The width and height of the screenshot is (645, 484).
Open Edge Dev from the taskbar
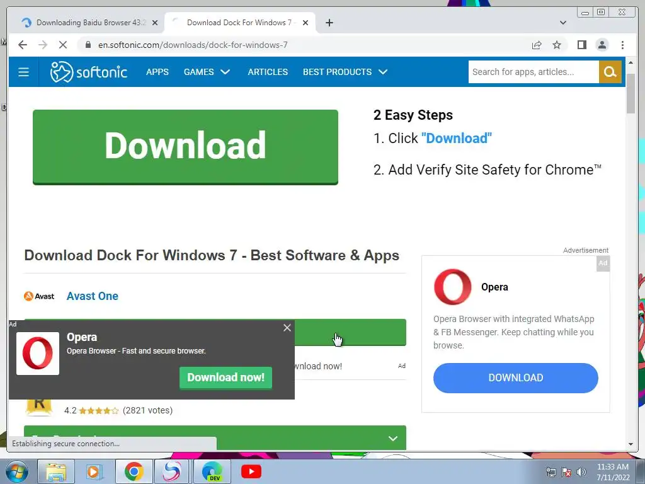[x=212, y=471]
